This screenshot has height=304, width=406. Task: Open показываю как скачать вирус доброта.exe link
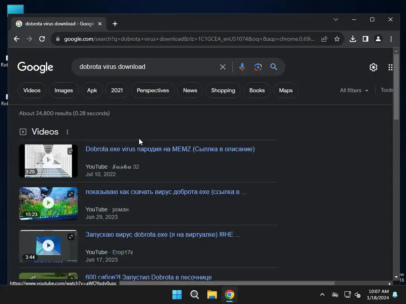pos(166,192)
